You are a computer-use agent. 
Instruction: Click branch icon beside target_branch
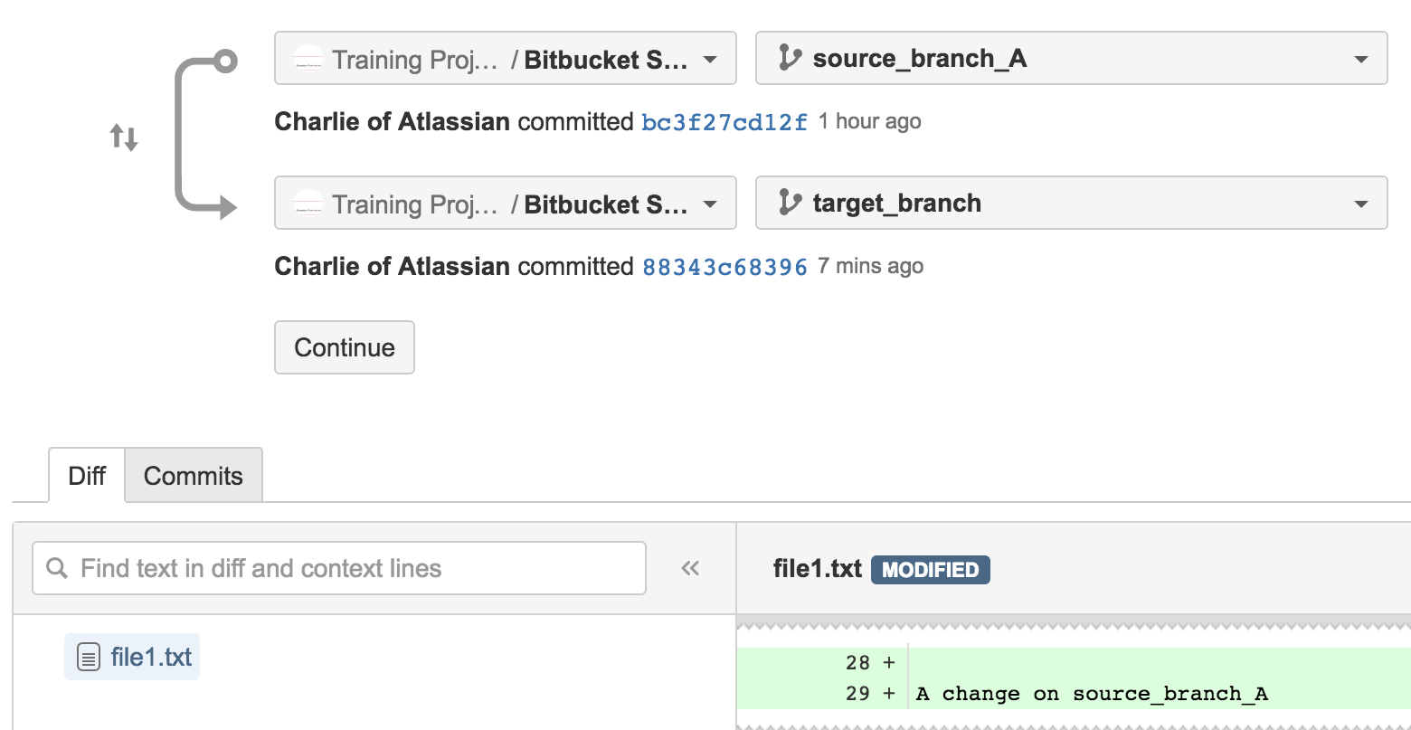pos(790,204)
